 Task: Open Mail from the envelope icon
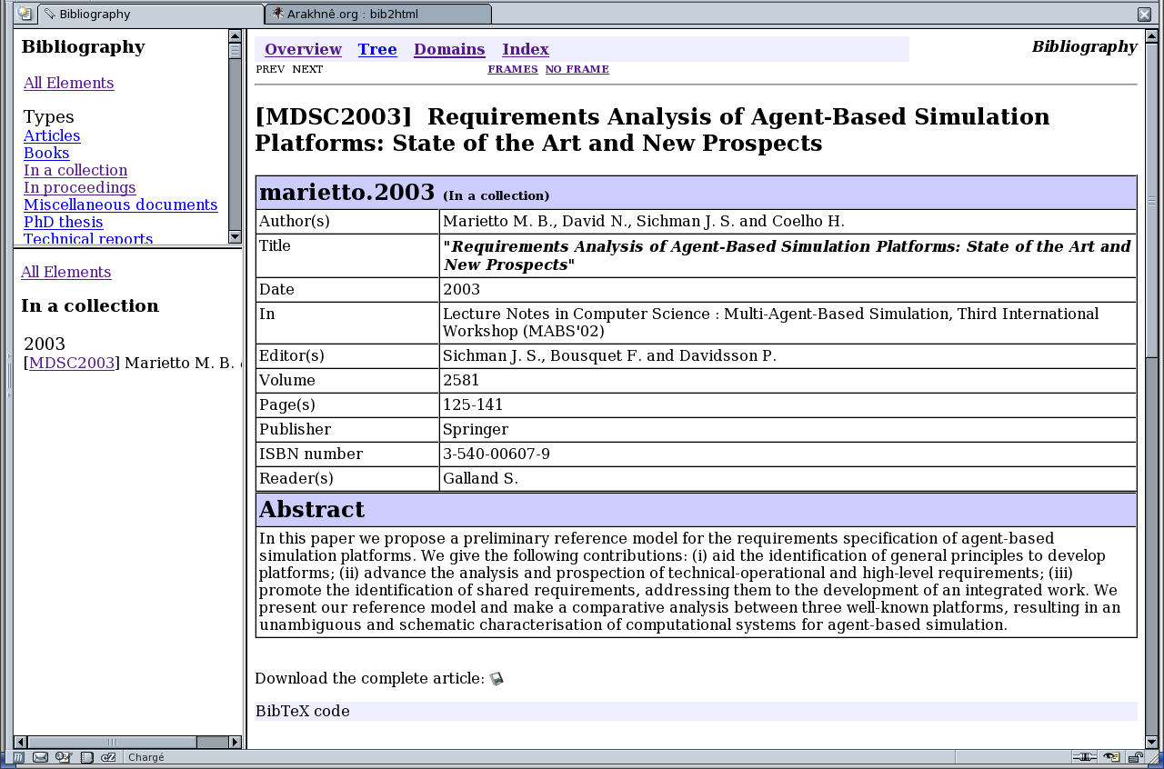point(40,757)
